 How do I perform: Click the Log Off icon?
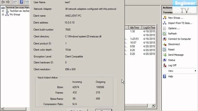click(165, 65)
